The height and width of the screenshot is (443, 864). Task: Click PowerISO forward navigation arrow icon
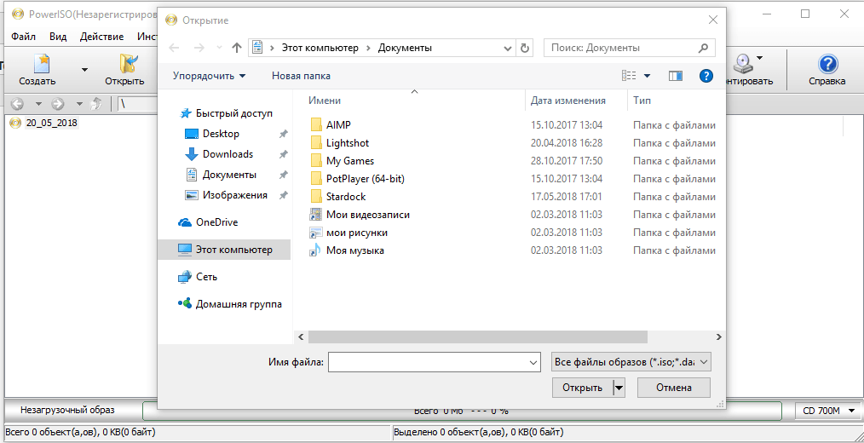pyautogui.click(x=58, y=104)
